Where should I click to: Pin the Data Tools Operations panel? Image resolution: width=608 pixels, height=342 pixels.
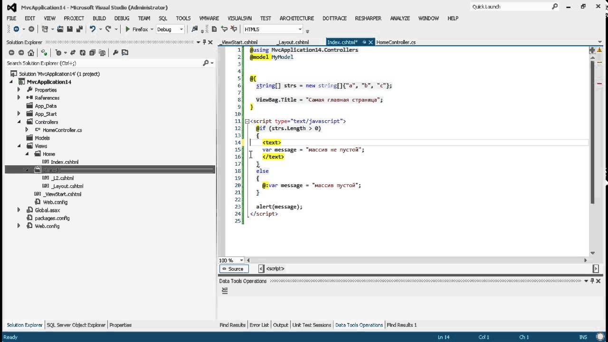[x=592, y=281]
